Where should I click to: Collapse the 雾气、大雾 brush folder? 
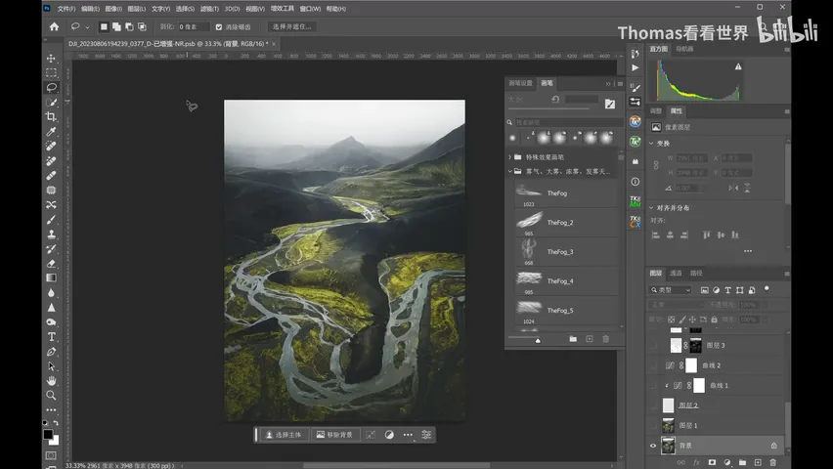(x=510, y=171)
